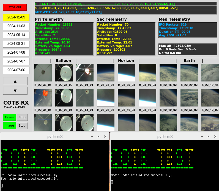
Task: Open horizon thumbnail H_23_39_03
Action: [127, 73]
